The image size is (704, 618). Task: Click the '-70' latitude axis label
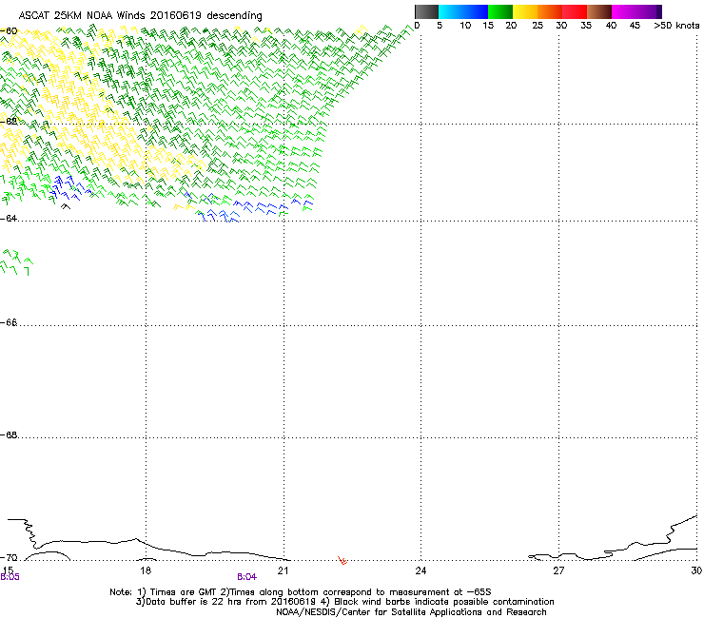[9, 558]
